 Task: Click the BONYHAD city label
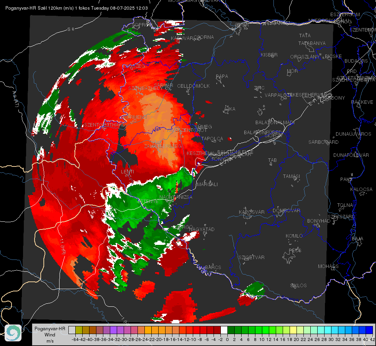point(319,221)
